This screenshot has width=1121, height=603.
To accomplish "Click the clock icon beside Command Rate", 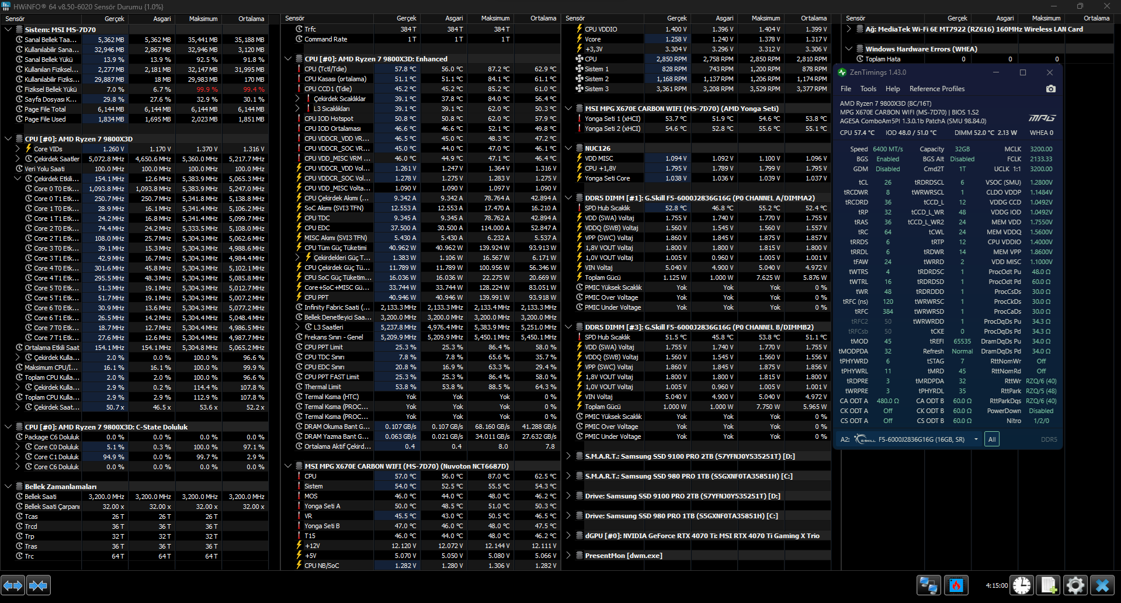I will point(299,39).
